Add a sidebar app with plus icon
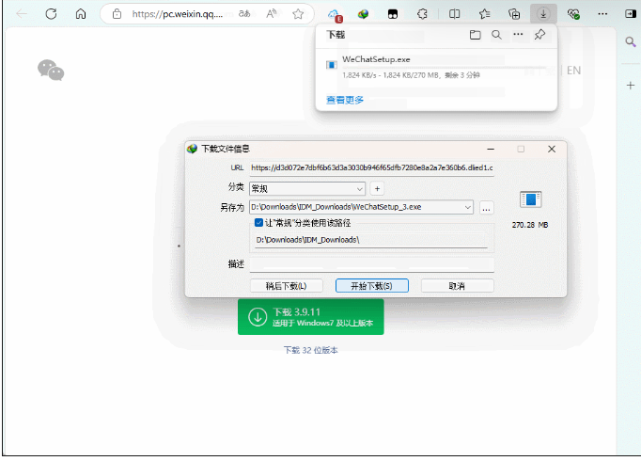This screenshot has height=461, width=641. pyautogui.click(x=631, y=85)
